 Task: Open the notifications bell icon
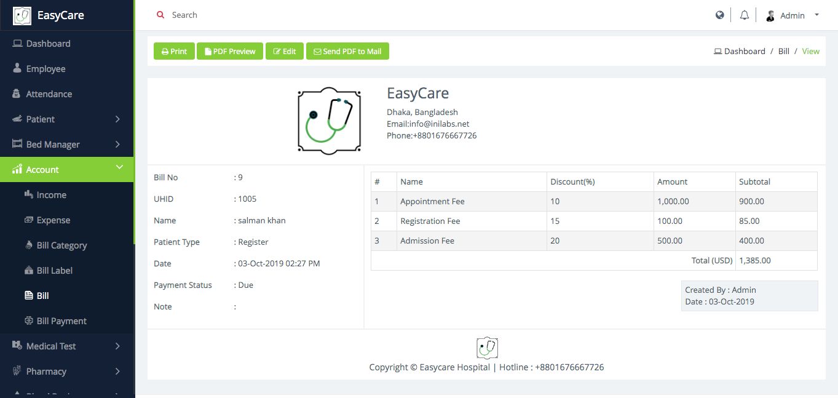pyautogui.click(x=744, y=15)
